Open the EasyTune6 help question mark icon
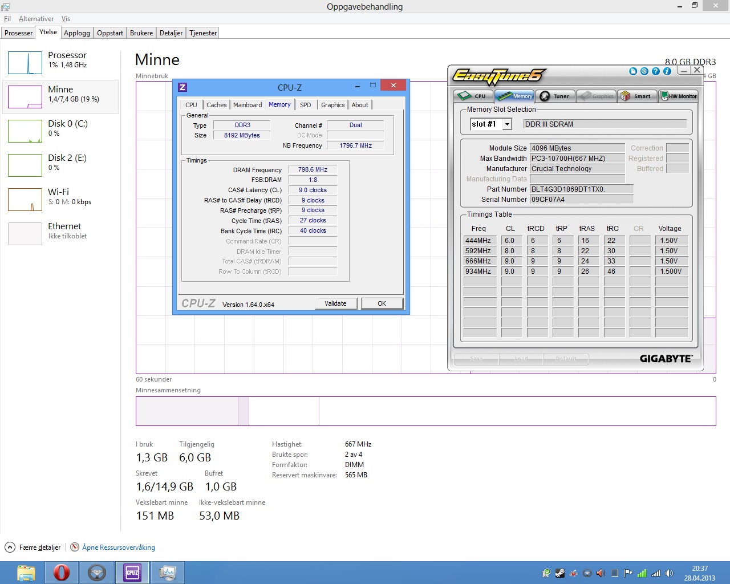The height and width of the screenshot is (584, 730). [656, 71]
